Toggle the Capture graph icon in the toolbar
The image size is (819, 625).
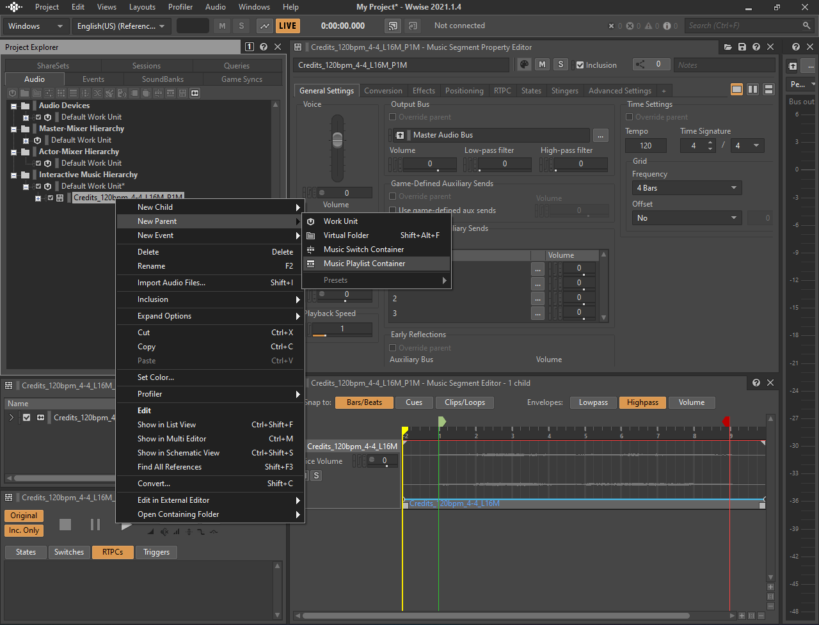(264, 26)
